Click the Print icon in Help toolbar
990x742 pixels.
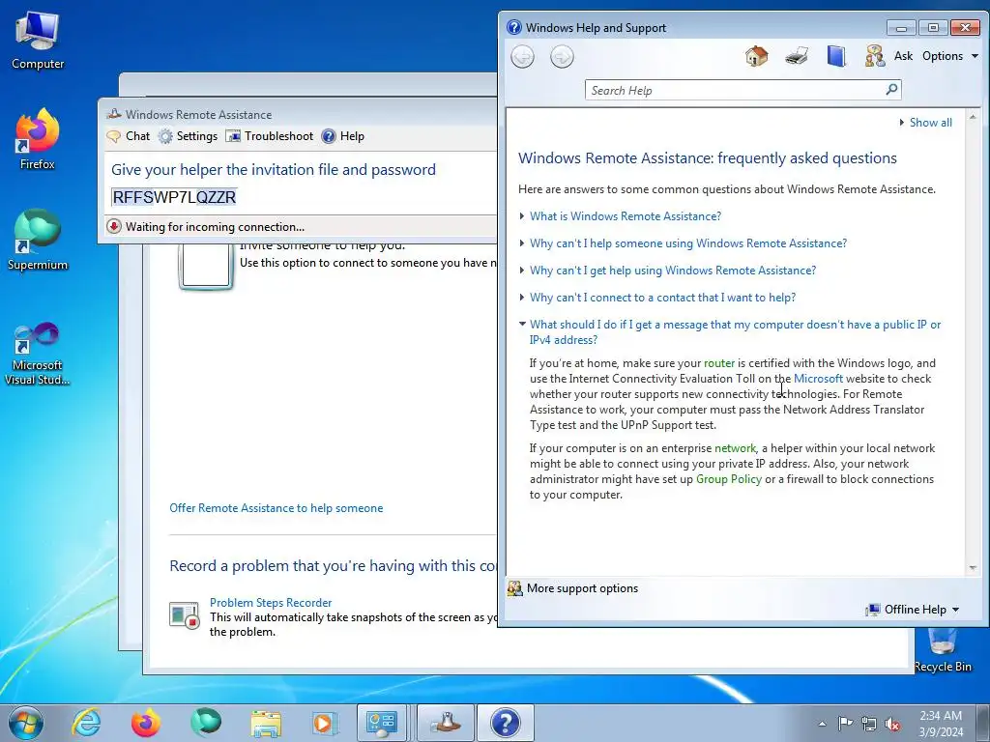tap(797, 56)
